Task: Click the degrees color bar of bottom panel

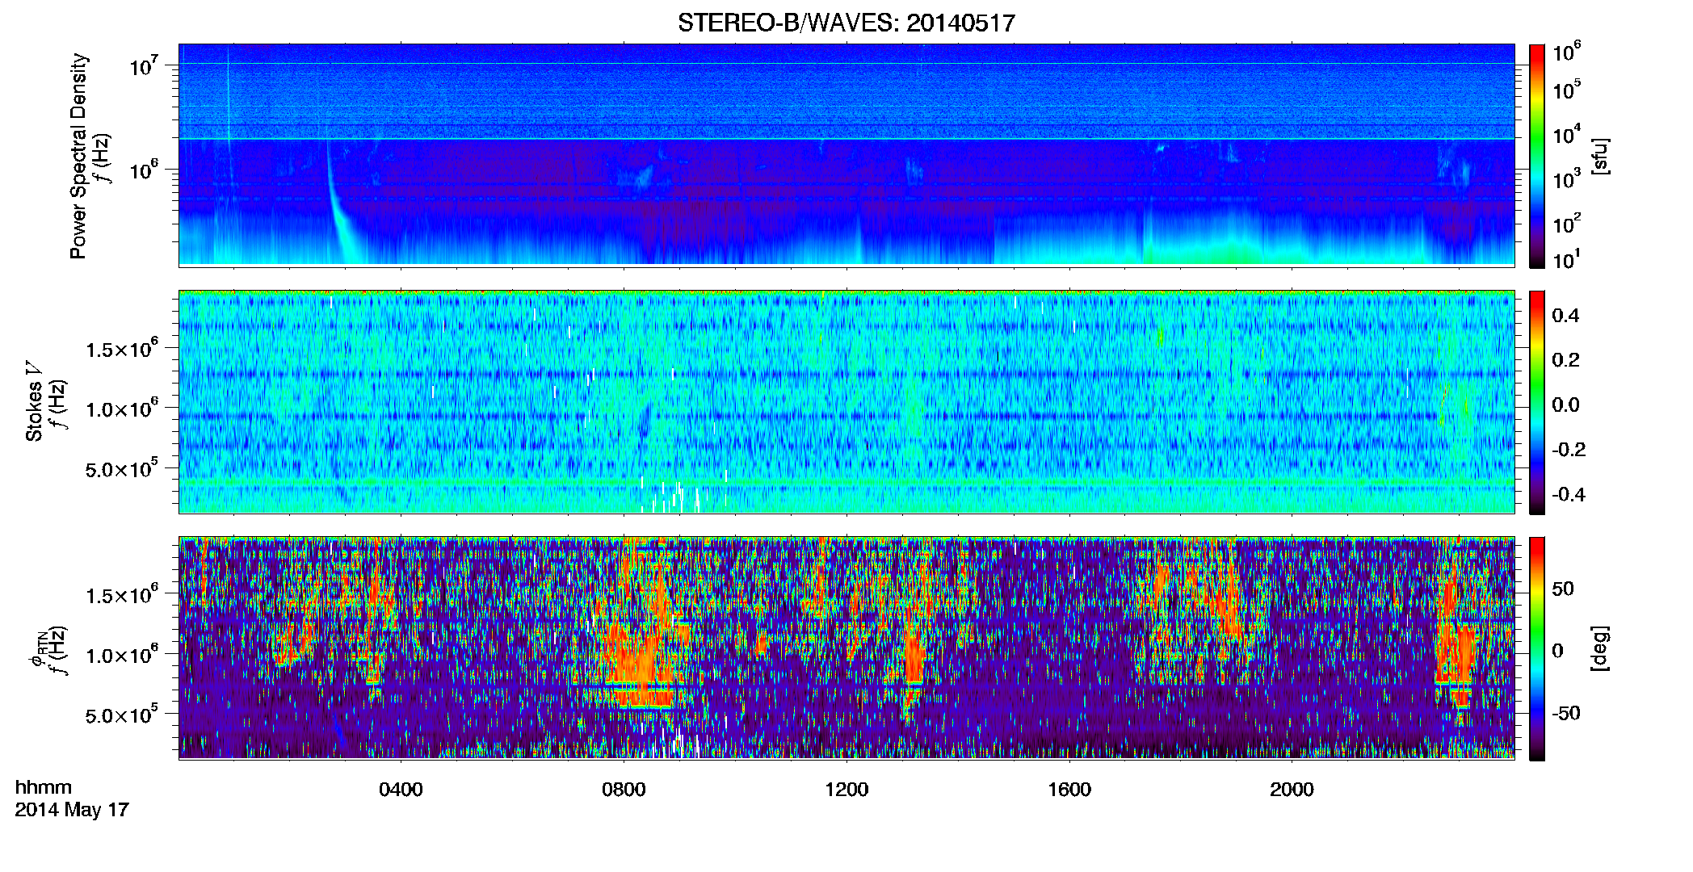Action: 1537,648
